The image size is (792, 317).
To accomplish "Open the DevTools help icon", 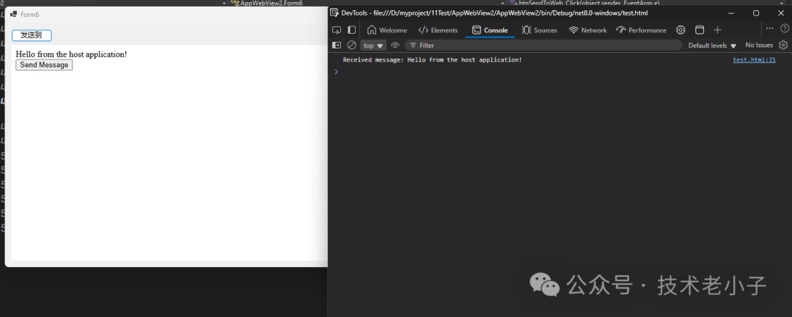I will 785,29.
